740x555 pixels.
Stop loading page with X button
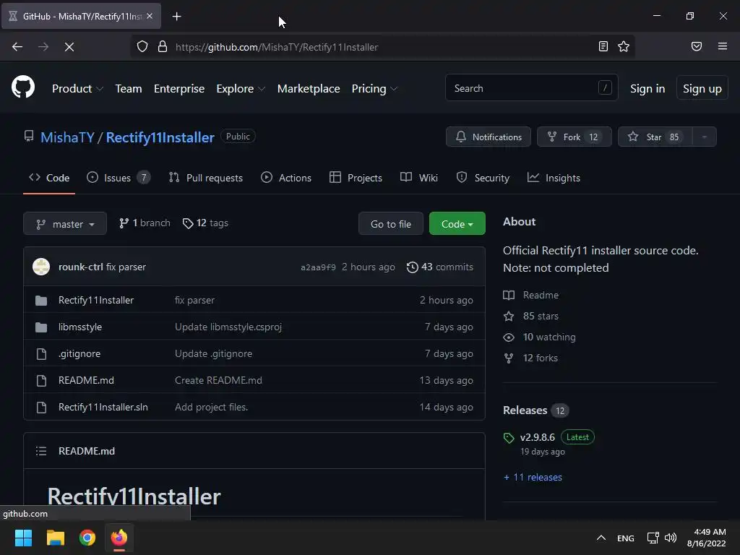point(69,47)
